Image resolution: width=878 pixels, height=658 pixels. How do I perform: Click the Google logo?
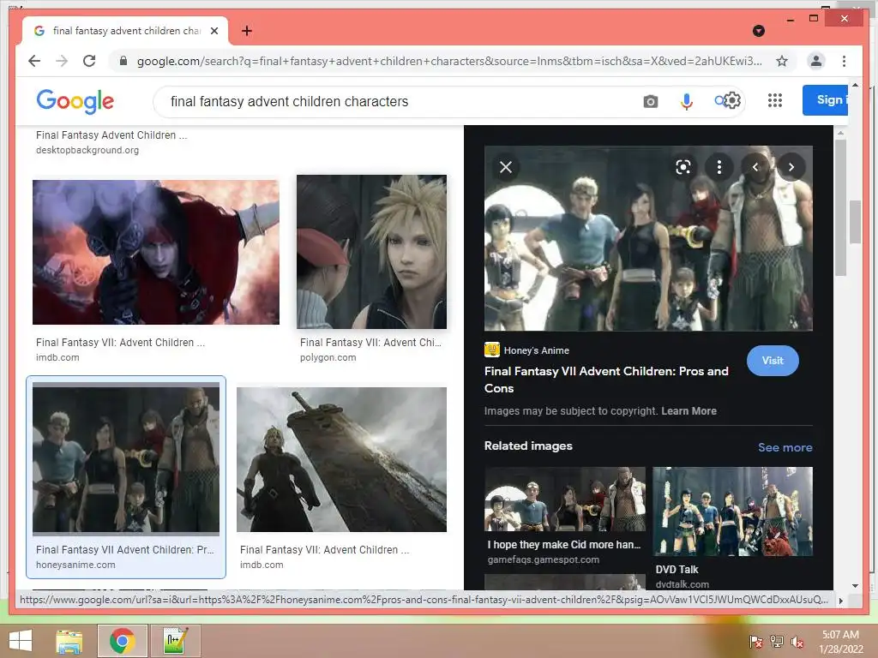tap(75, 101)
